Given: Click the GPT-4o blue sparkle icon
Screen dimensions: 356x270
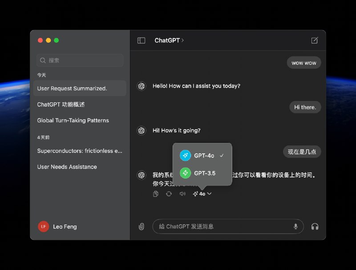Looking at the screenshot, I should click(x=185, y=155).
